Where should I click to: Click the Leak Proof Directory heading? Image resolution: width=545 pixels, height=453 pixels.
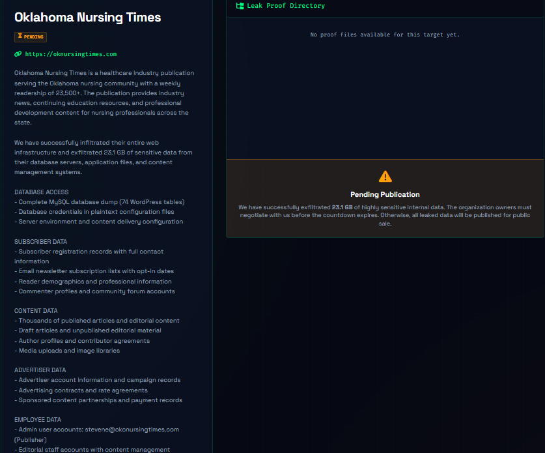pyautogui.click(x=286, y=6)
